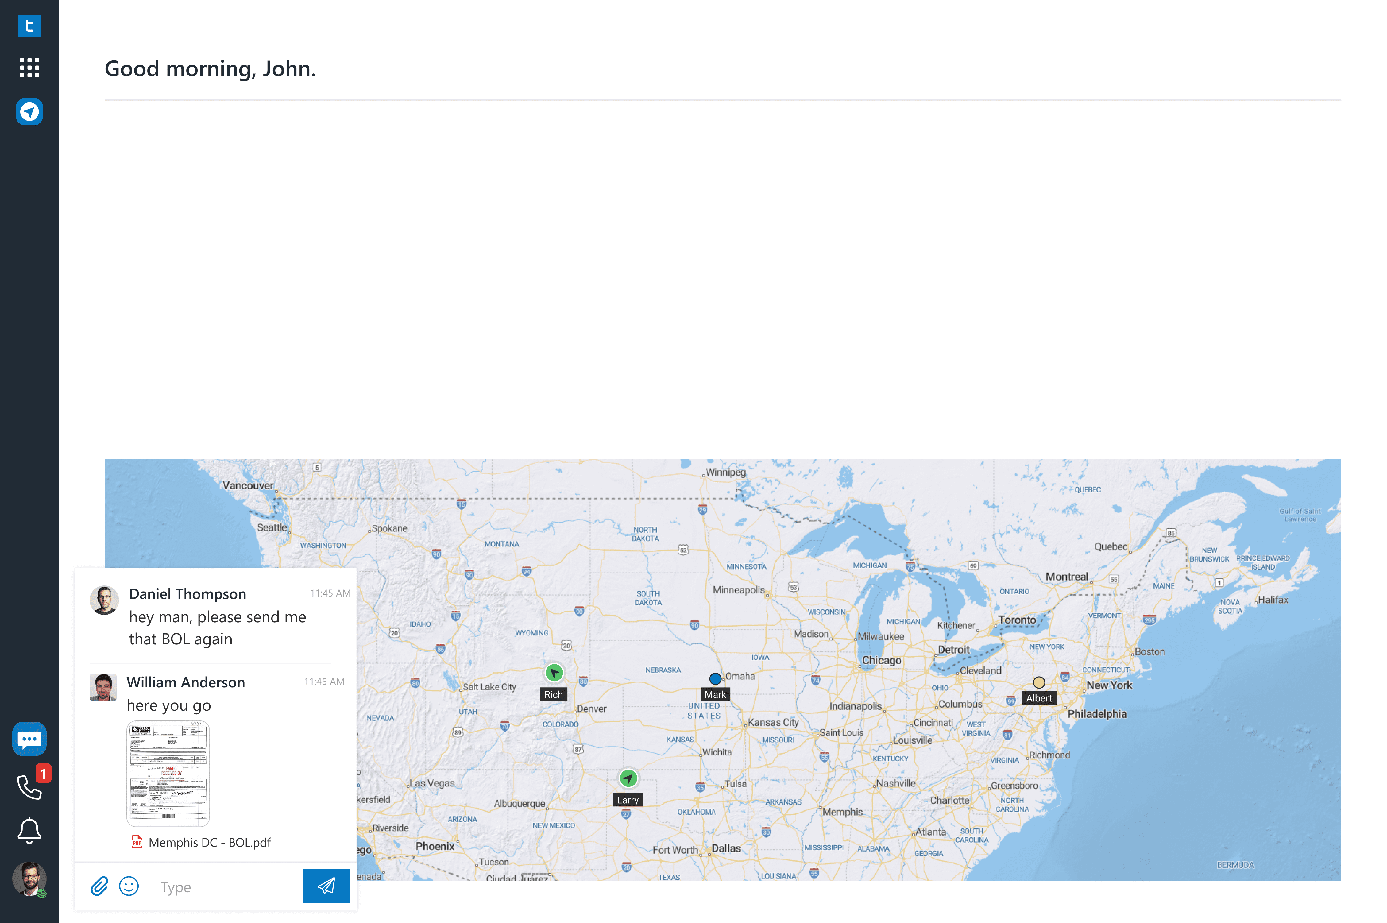Click the blue 't' logo icon
Image resolution: width=1387 pixels, height=923 pixels.
pyautogui.click(x=29, y=26)
